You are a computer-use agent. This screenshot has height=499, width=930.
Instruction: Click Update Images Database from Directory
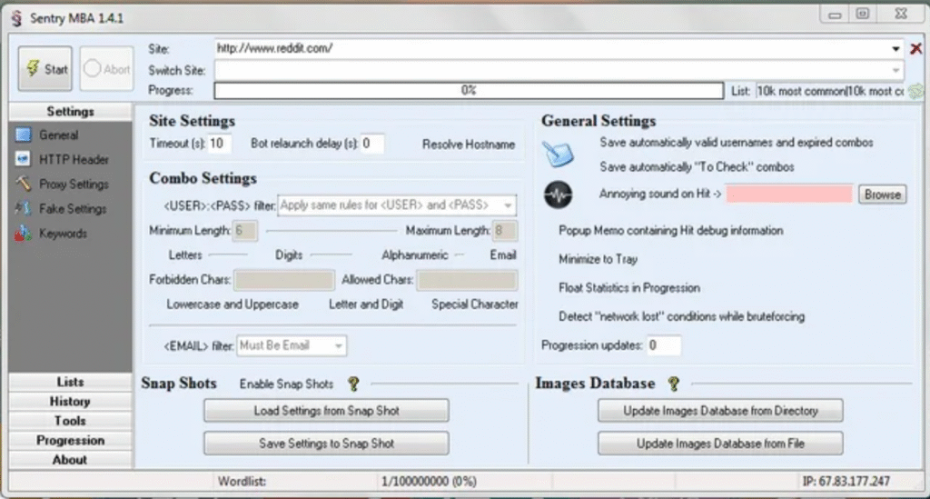tap(720, 411)
